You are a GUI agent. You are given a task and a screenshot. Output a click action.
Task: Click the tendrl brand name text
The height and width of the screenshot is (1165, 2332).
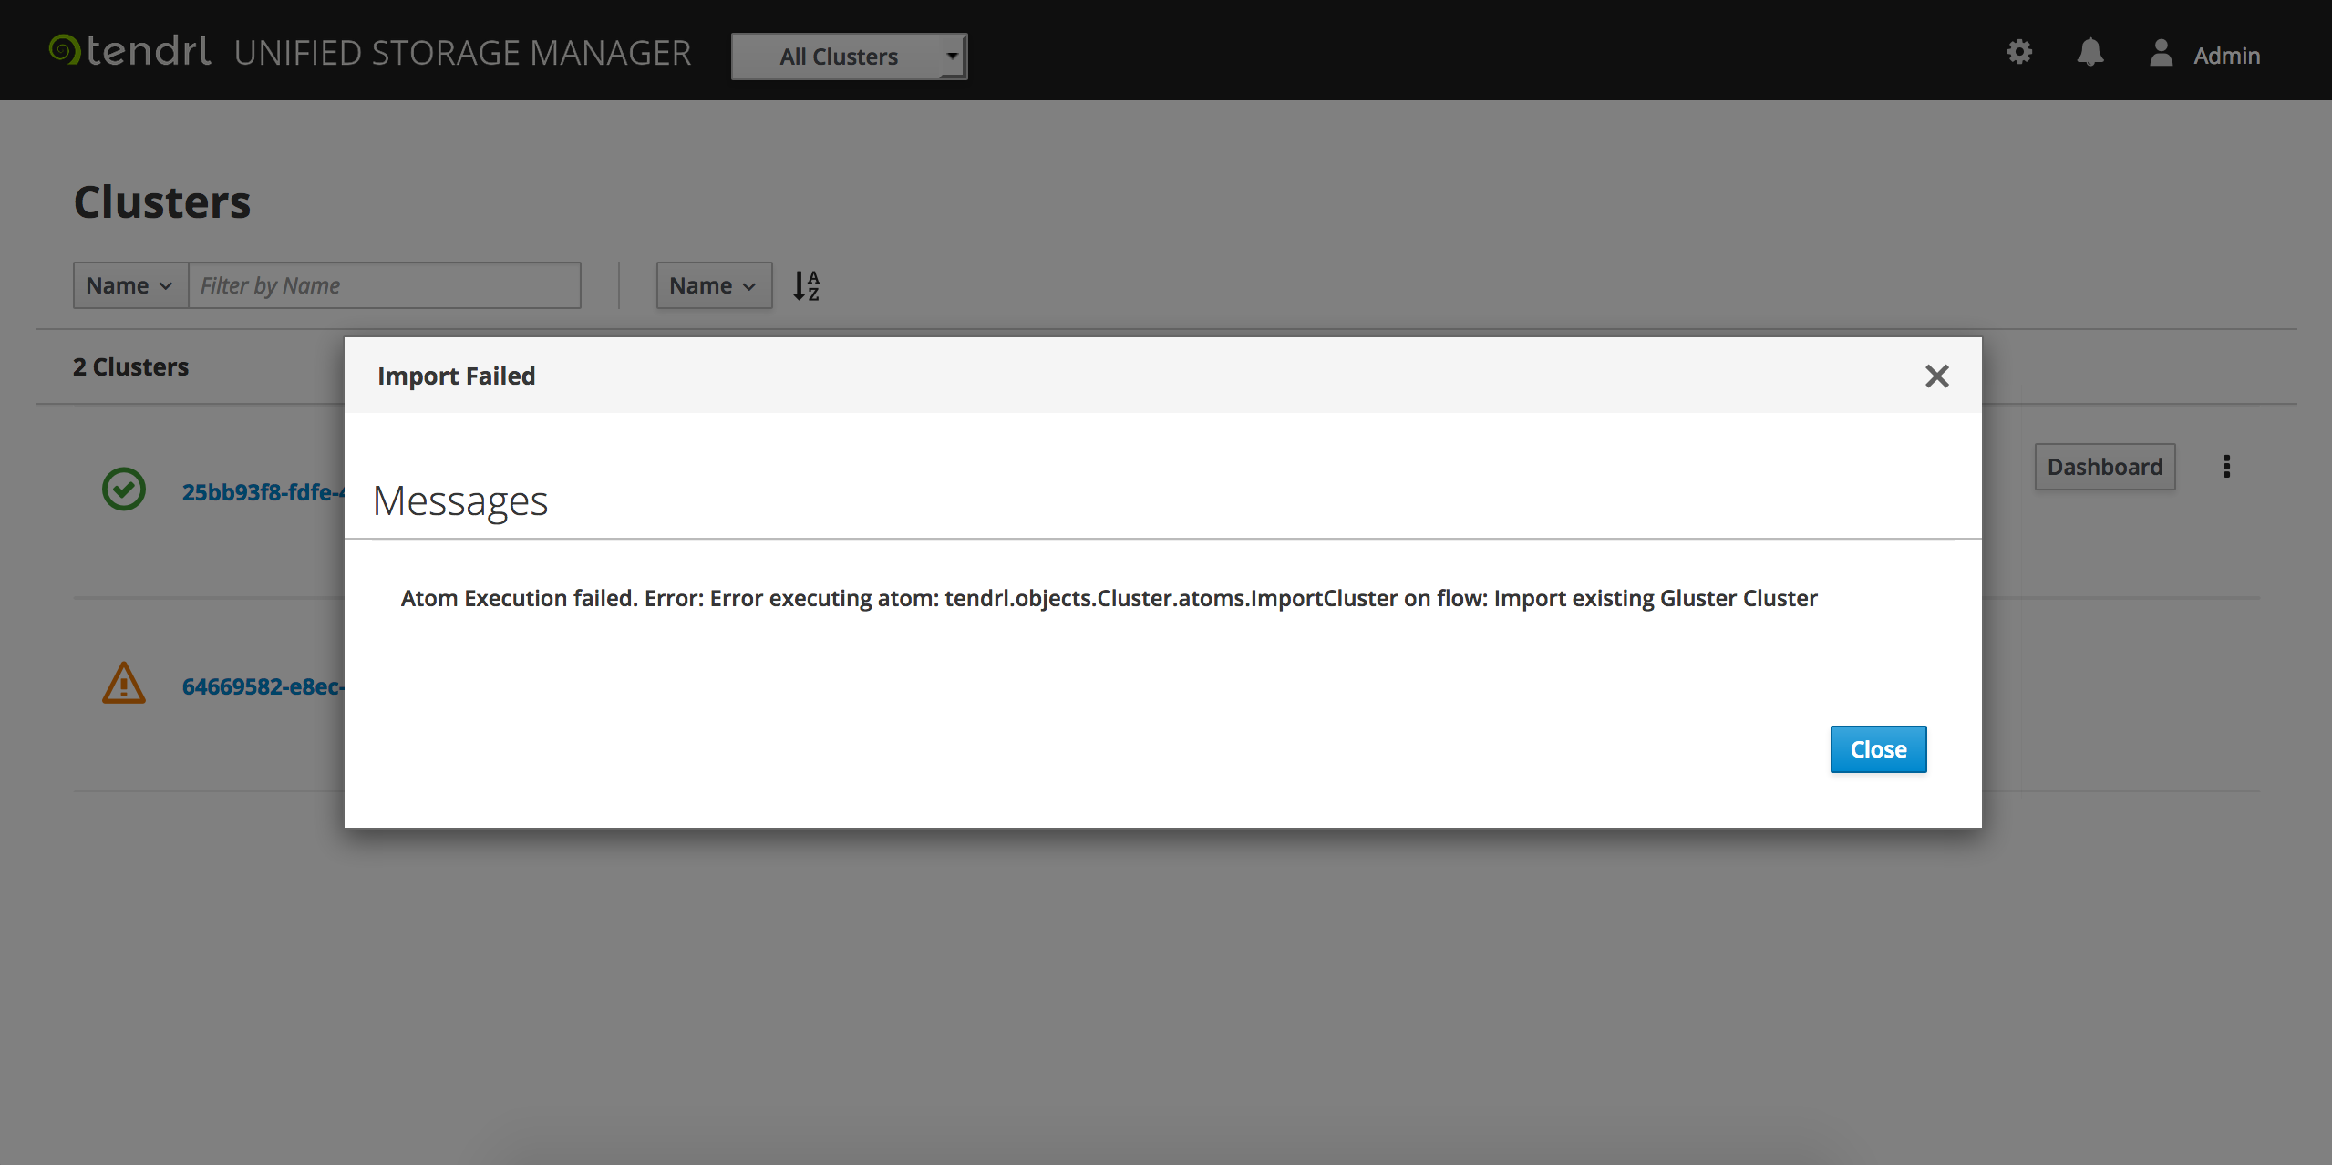[x=149, y=52]
